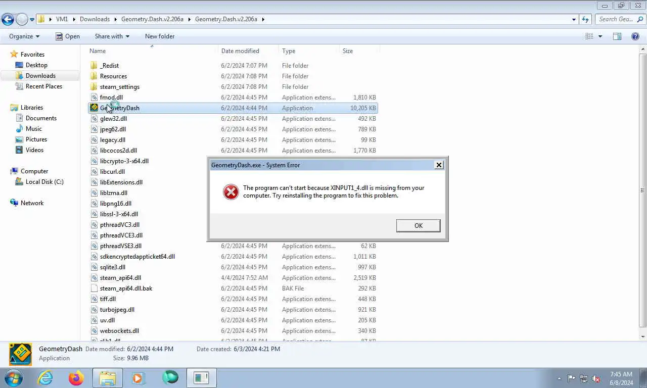Click Open in the toolbar
Viewport: 647px width, 388px height.
(x=68, y=36)
